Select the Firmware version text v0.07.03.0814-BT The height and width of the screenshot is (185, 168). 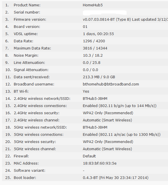pyautogui.click(x=99, y=20)
